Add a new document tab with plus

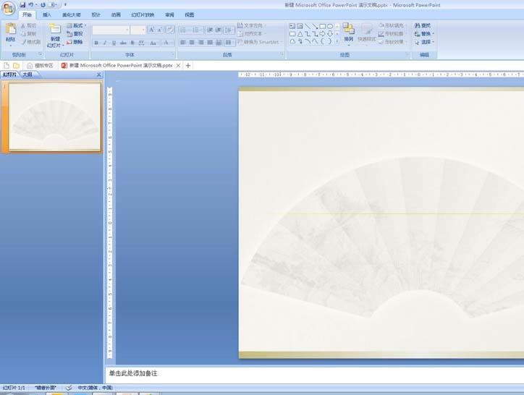pyautogui.click(x=188, y=66)
